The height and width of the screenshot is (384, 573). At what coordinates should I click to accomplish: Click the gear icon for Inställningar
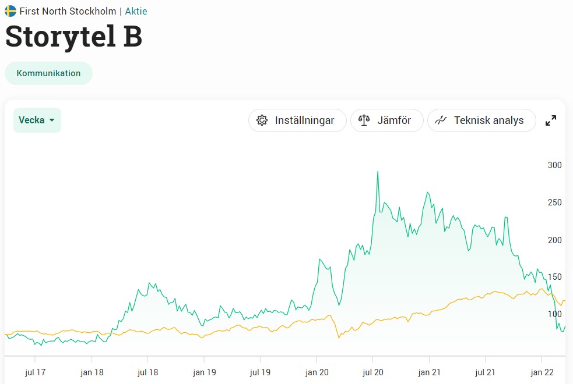tap(262, 120)
